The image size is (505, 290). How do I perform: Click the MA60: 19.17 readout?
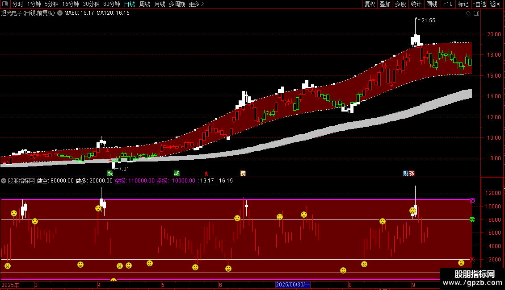coord(79,13)
